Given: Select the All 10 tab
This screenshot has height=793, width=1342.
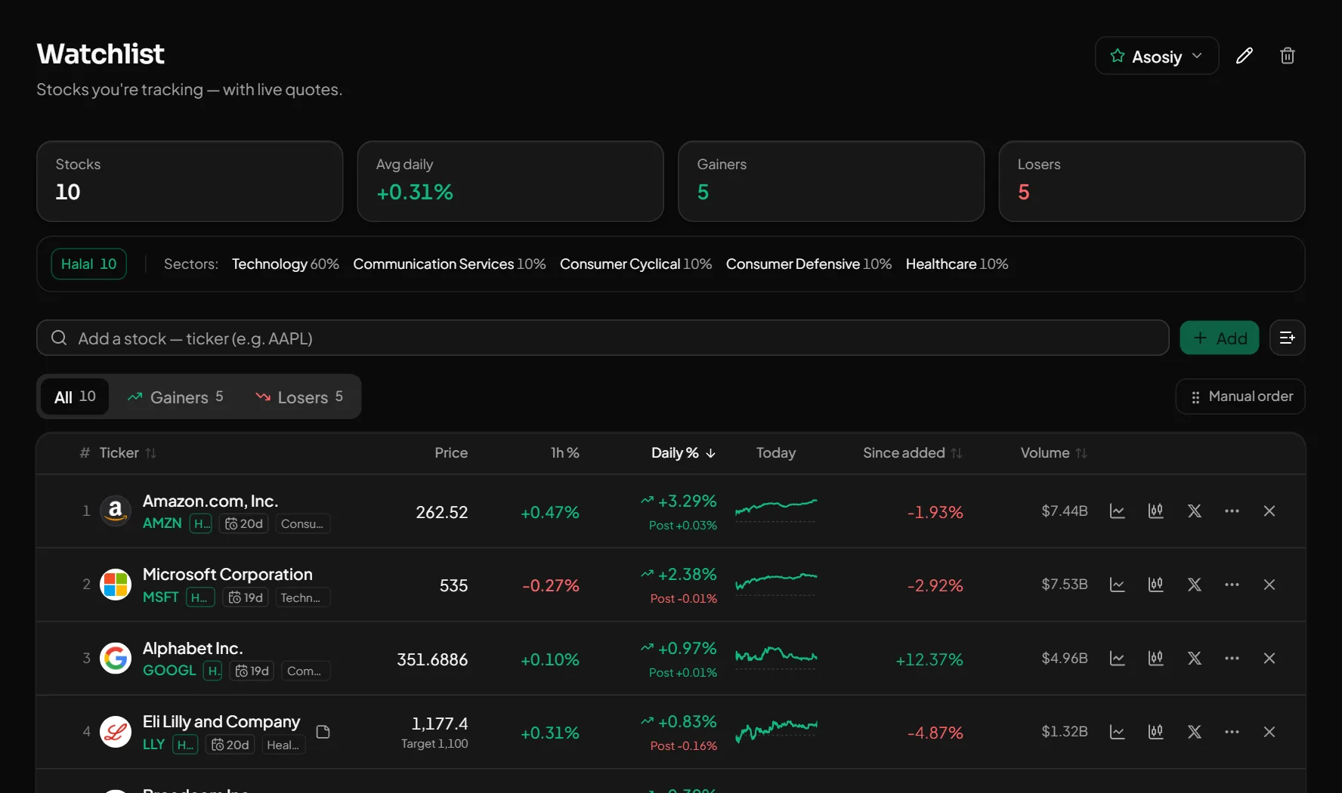Looking at the screenshot, I should pyautogui.click(x=74, y=396).
